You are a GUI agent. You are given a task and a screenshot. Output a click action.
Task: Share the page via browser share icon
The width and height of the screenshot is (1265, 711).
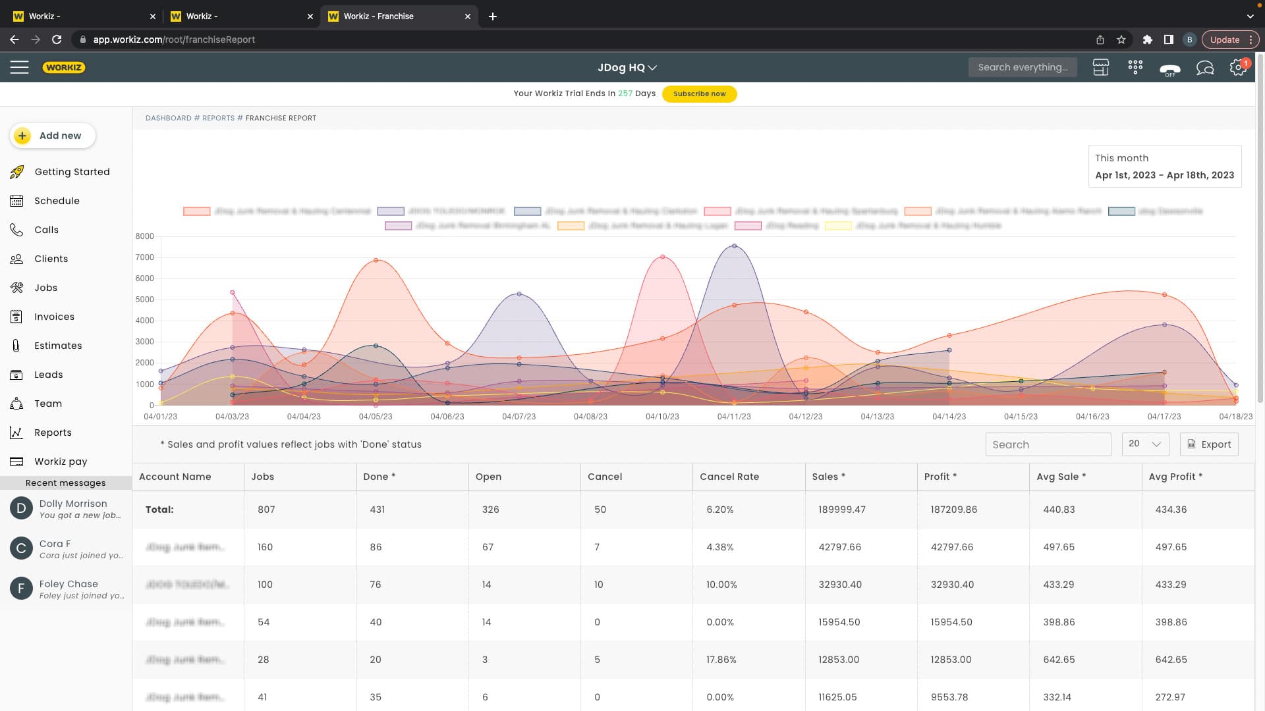click(x=1100, y=39)
